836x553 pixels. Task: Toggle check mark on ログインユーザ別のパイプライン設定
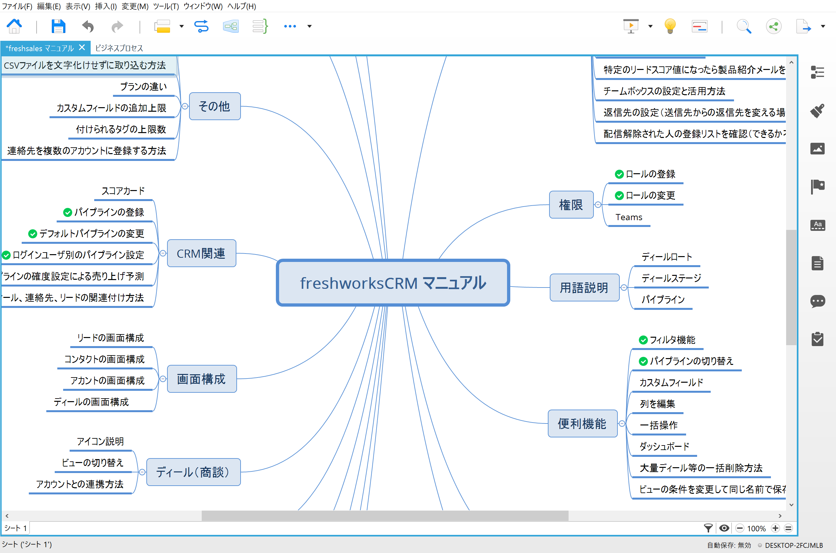coord(6,255)
